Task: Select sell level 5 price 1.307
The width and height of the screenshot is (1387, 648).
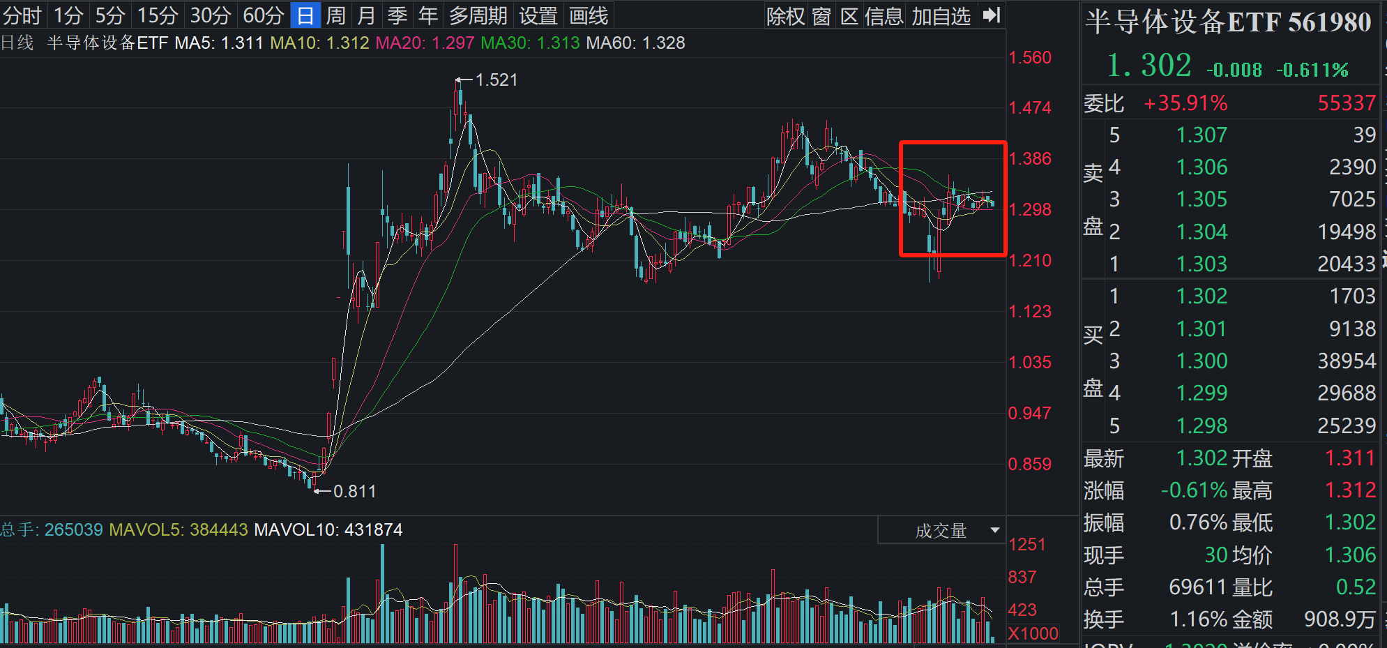Action: (1202, 135)
